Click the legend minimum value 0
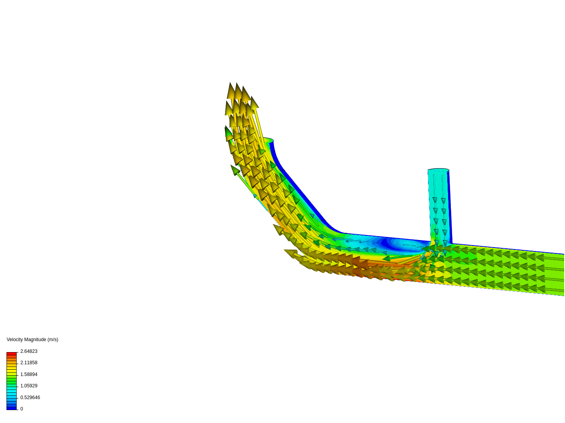This screenshot has width=565, height=423. [22, 409]
